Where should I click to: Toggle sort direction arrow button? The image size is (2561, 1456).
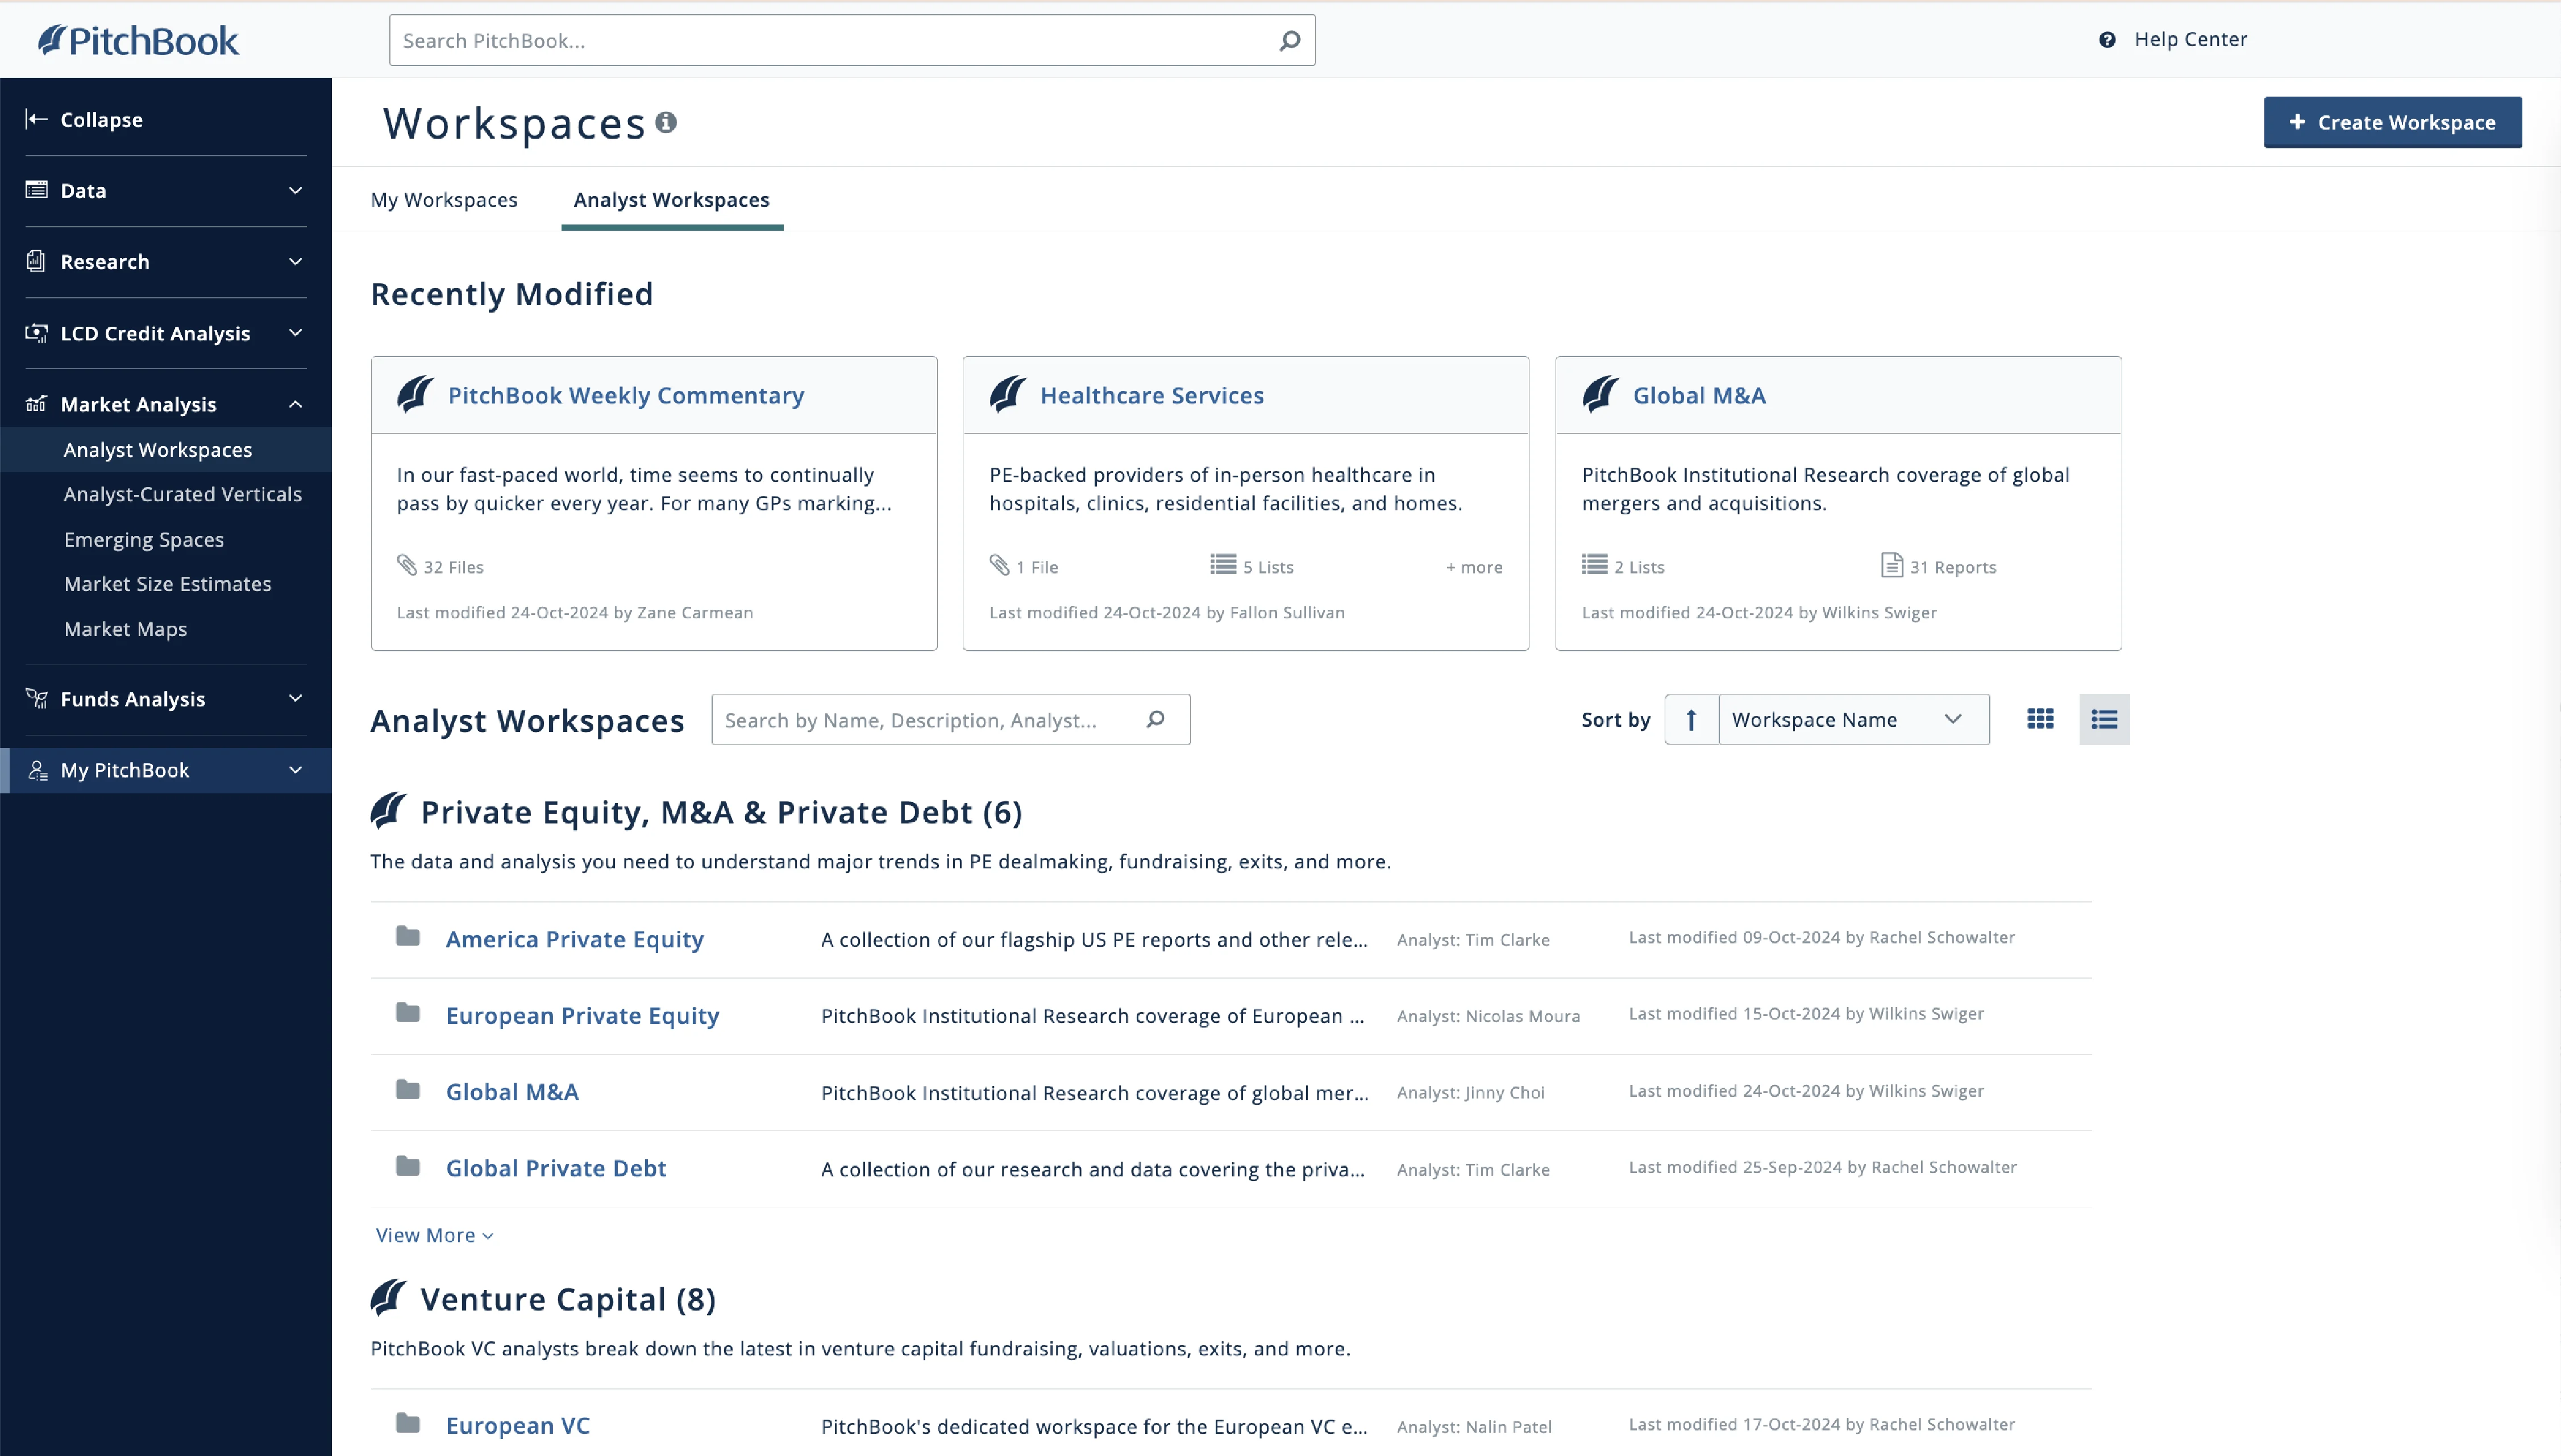point(1691,719)
